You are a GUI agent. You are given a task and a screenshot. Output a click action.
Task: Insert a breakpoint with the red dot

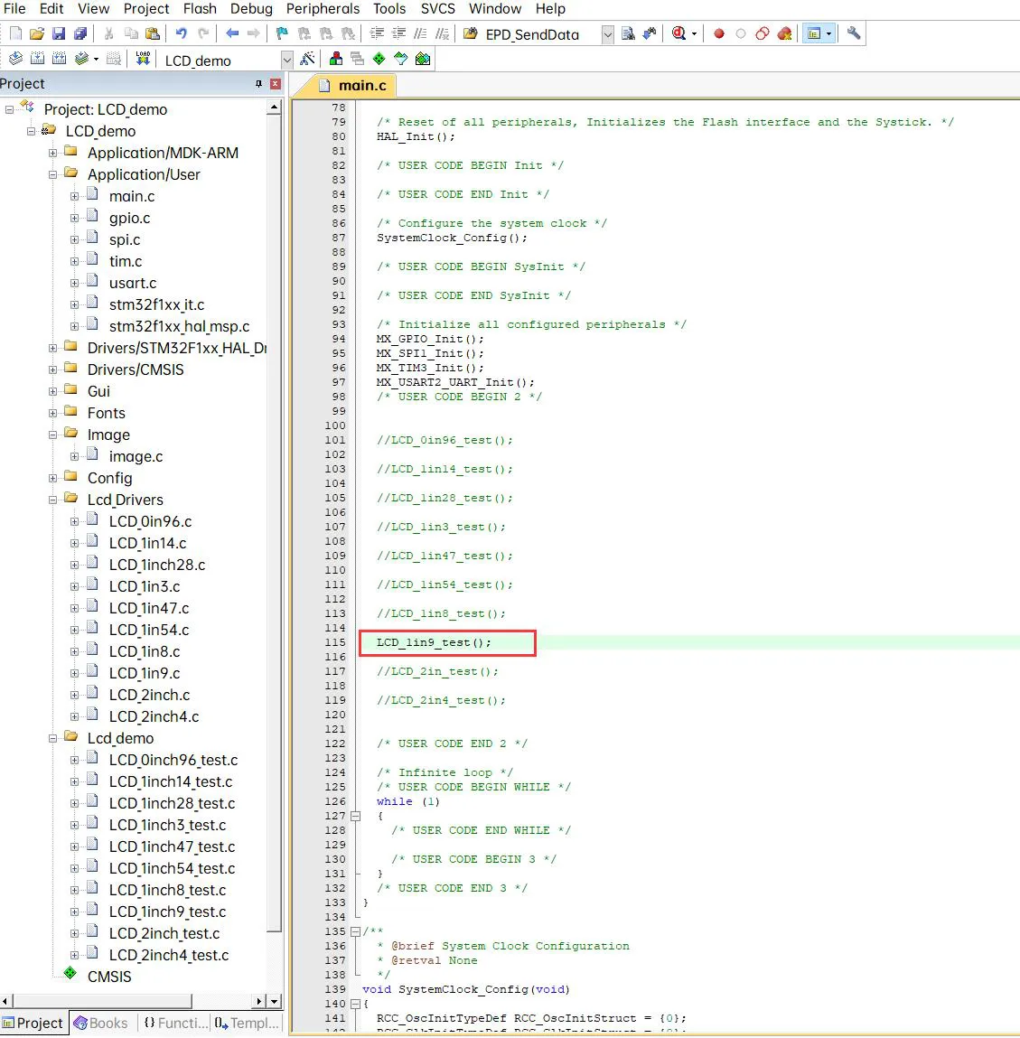pos(719,33)
